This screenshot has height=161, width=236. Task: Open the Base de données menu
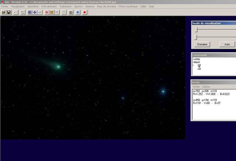point(106,6)
